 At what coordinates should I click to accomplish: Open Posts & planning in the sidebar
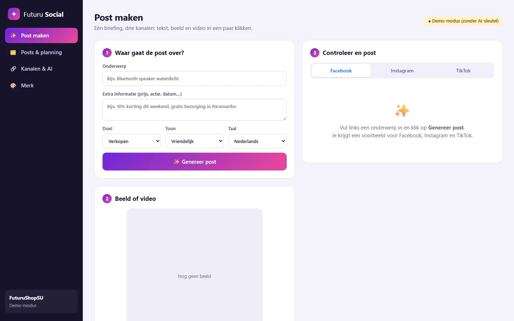[41, 52]
